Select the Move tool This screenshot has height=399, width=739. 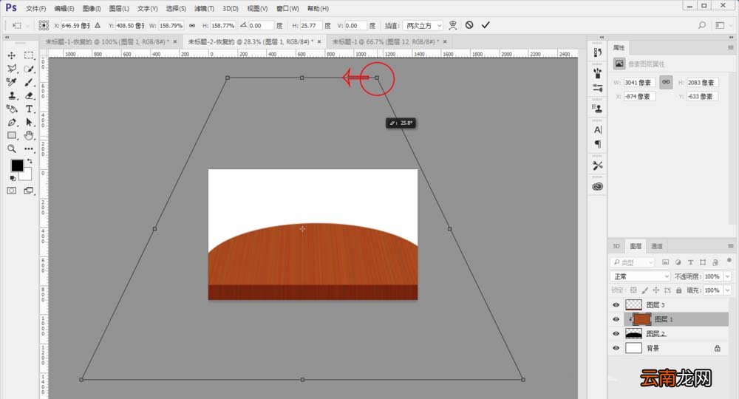click(11, 55)
